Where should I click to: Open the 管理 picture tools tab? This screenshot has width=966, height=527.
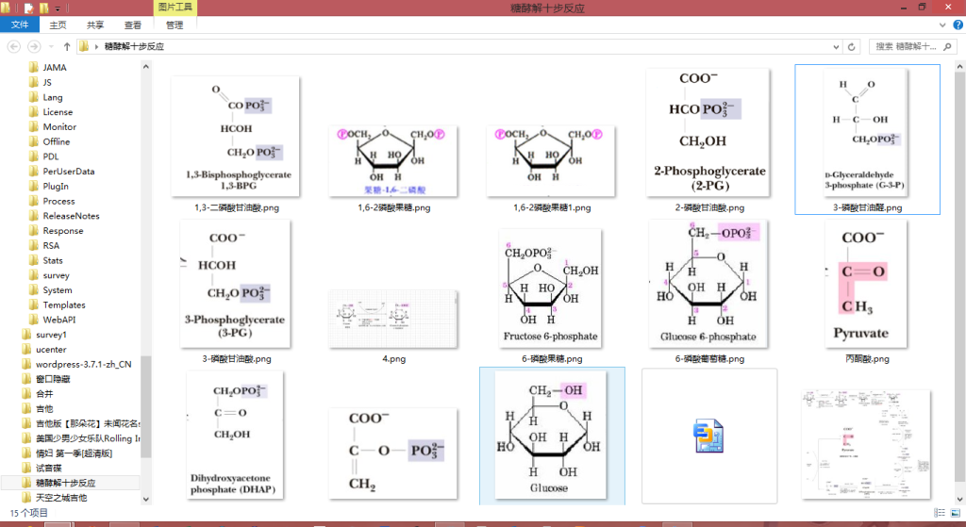coord(175,25)
